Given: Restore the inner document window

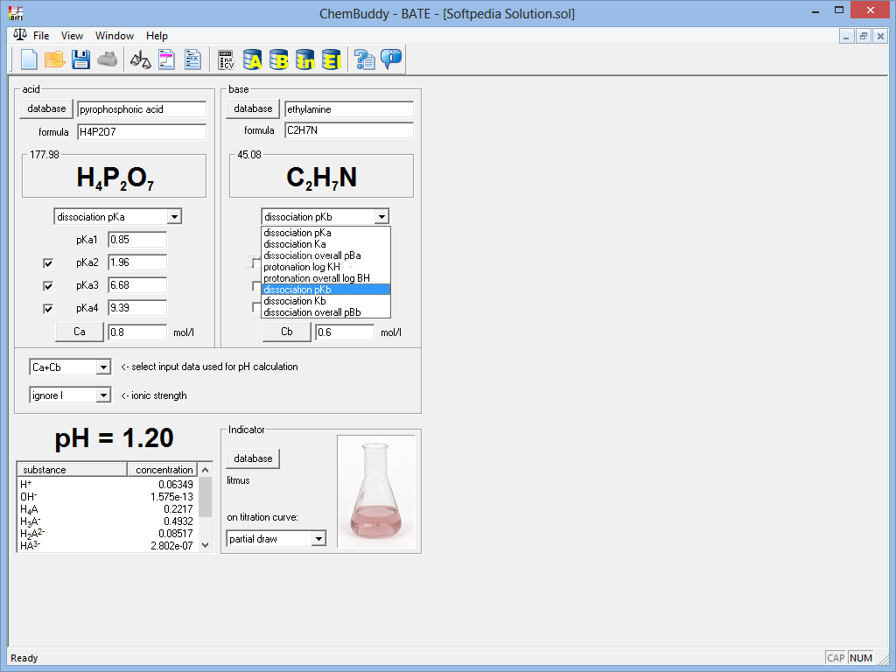Looking at the screenshot, I should coord(864,36).
